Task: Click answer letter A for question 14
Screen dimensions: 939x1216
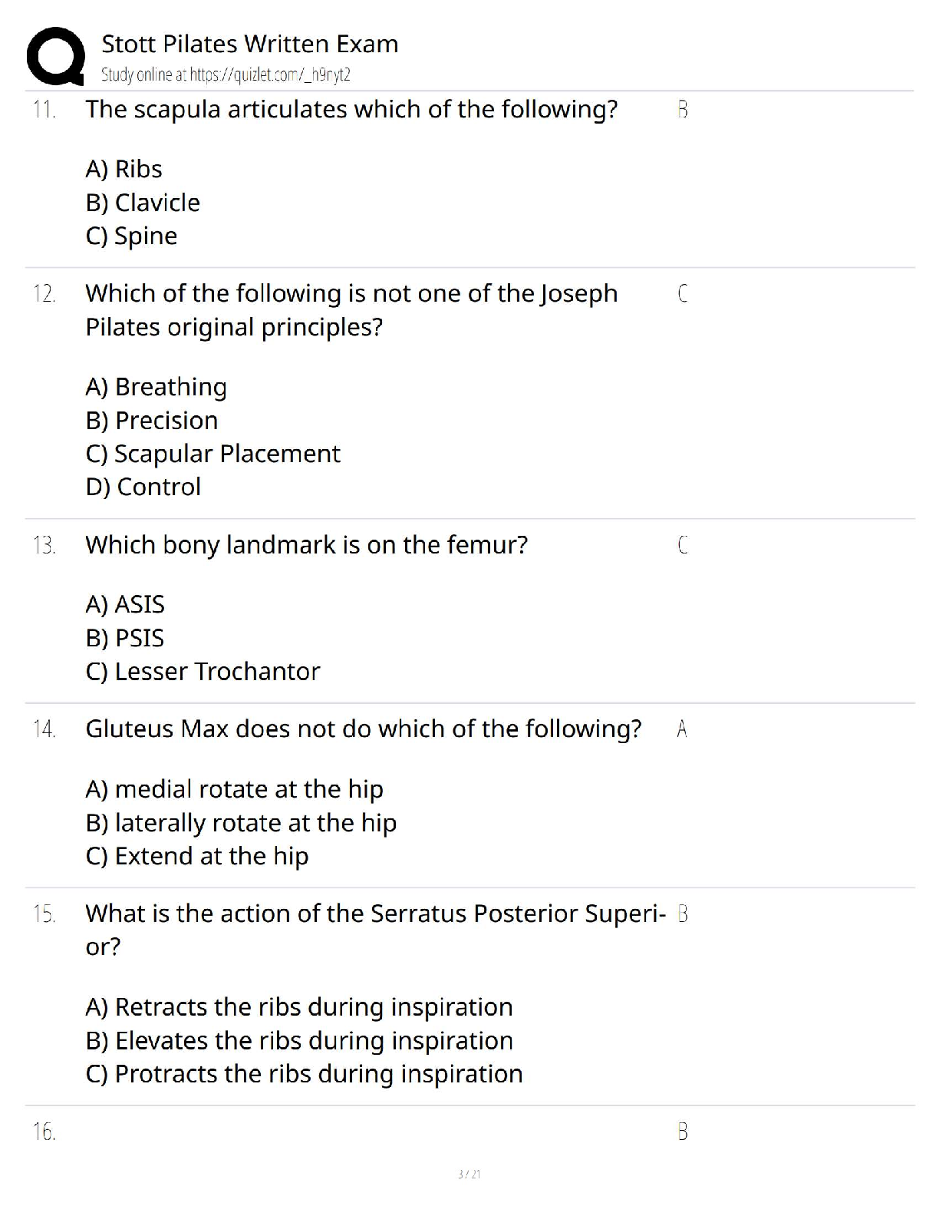Action: pos(682,729)
